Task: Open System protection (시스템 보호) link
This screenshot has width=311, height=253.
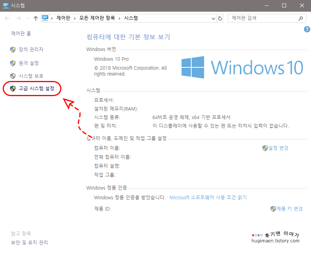Action: tap(31, 76)
